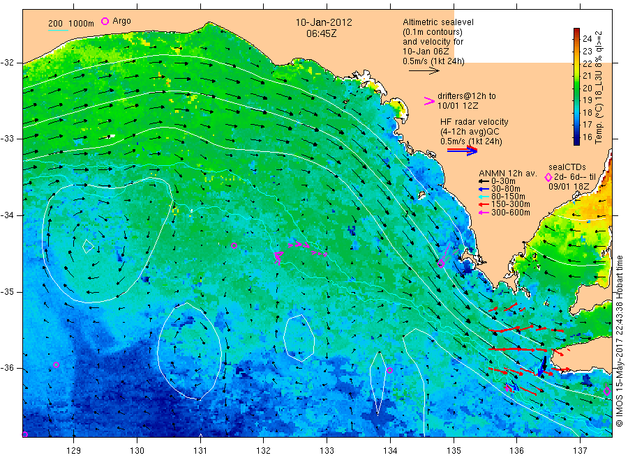Click the cyan 80-150m ANMN legend arrow
The image size is (628, 460).
point(484,197)
